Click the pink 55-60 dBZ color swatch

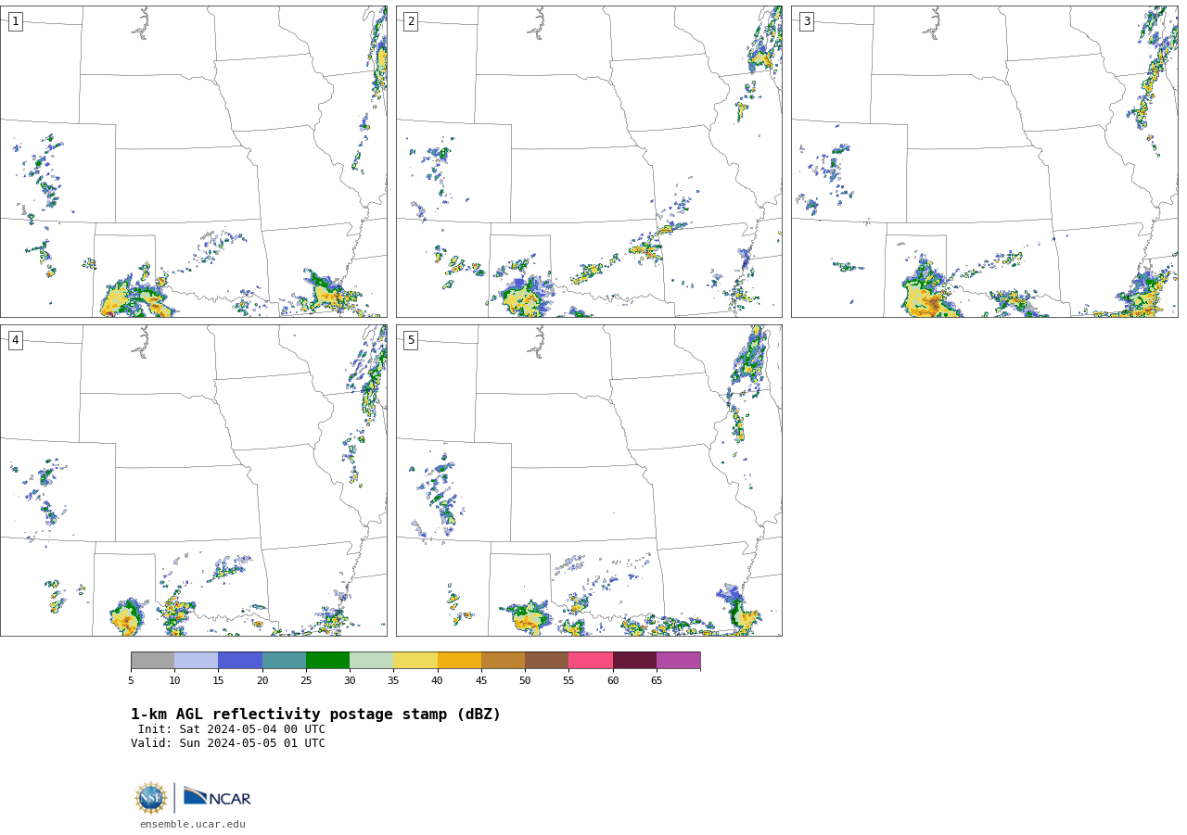tap(591, 661)
